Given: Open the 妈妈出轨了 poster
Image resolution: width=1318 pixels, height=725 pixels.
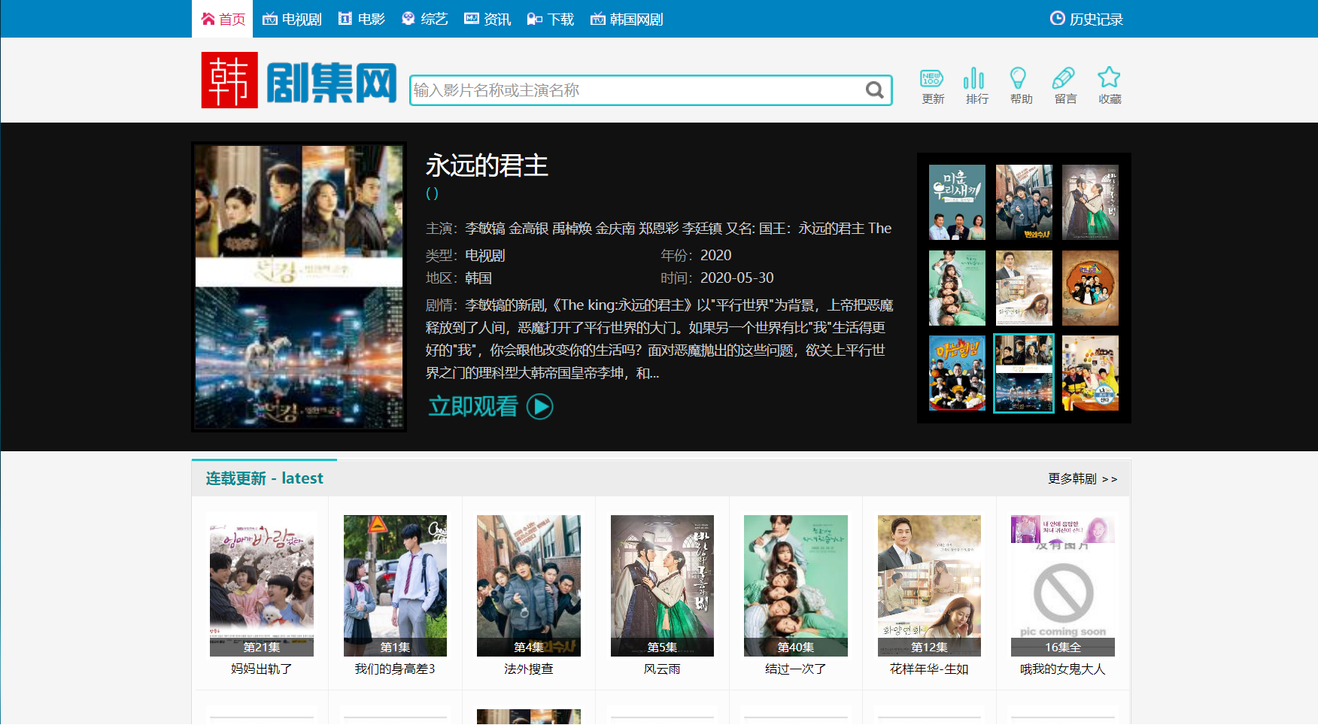Looking at the screenshot, I should [x=261, y=586].
